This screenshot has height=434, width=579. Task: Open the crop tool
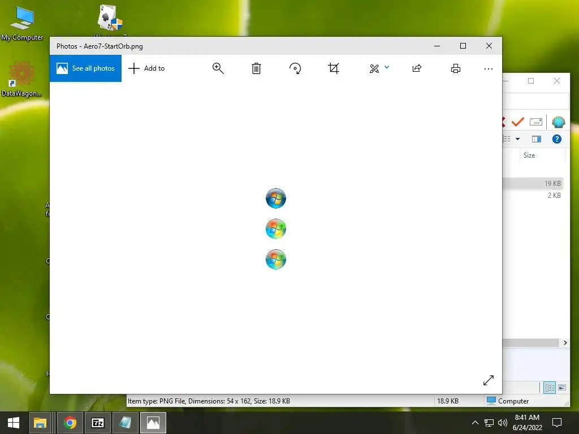click(x=334, y=68)
